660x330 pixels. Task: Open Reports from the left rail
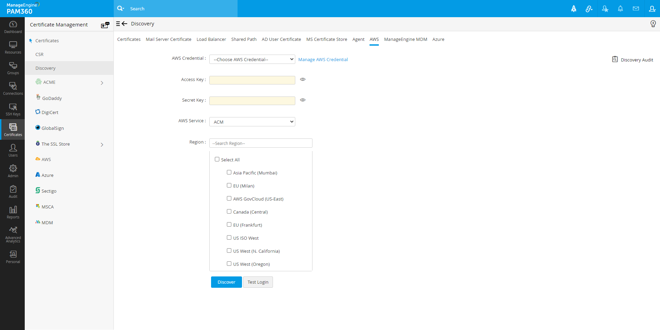(13, 212)
